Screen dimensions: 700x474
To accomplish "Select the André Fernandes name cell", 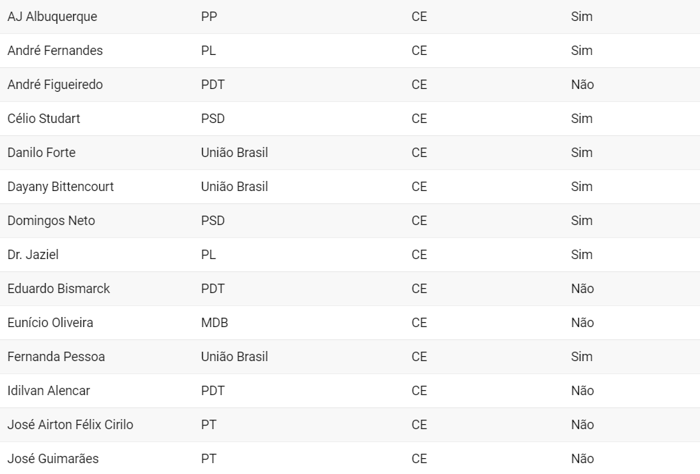I will pos(55,51).
